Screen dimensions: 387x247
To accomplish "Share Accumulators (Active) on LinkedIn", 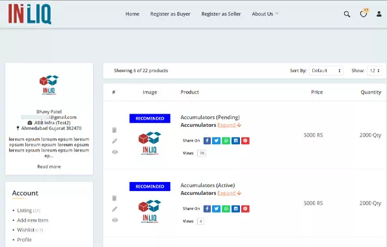I will (x=235, y=209).
